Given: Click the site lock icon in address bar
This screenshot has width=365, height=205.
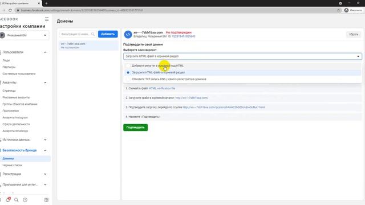Looking at the screenshot, I should 18,10.
